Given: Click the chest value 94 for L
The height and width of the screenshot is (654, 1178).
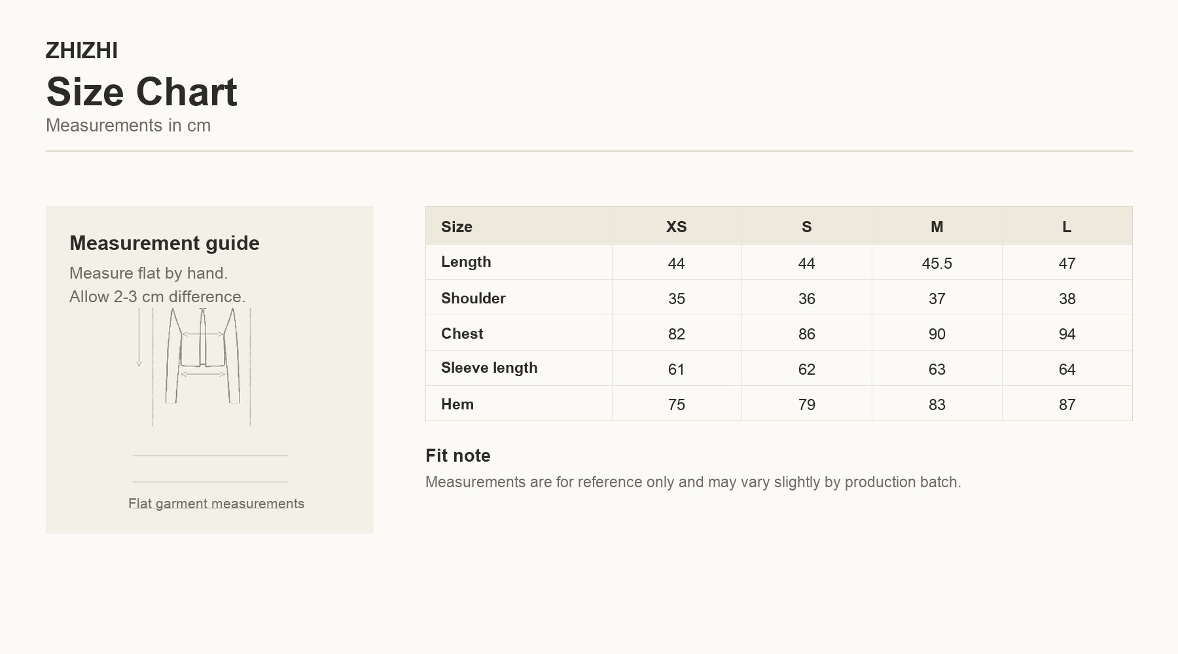Looking at the screenshot, I should point(1067,334).
